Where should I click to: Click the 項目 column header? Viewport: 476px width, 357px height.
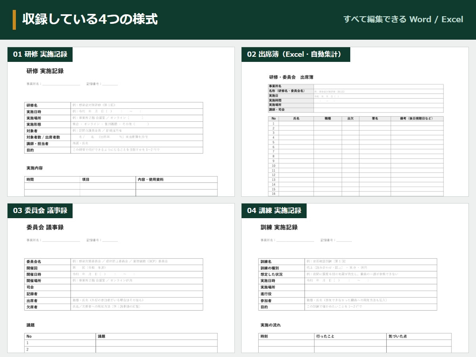(x=86, y=180)
